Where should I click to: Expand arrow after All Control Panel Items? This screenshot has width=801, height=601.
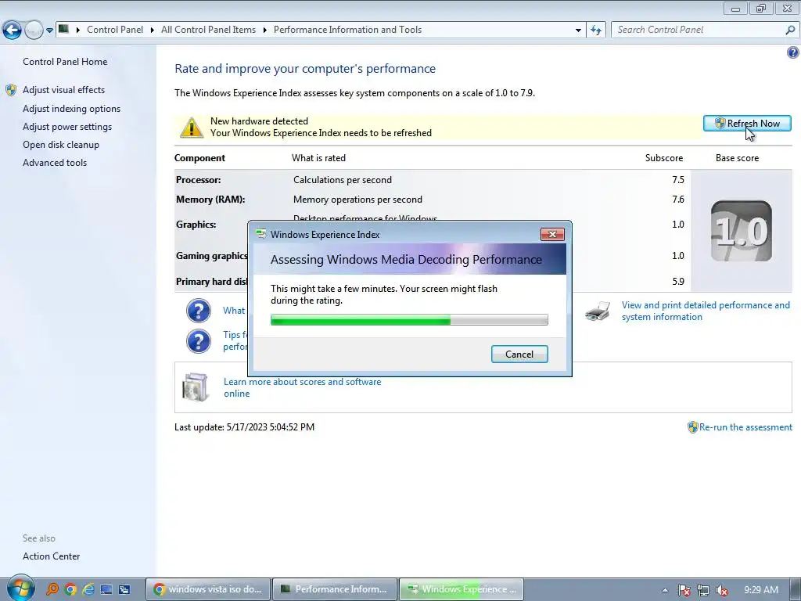[x=264, y=31]
